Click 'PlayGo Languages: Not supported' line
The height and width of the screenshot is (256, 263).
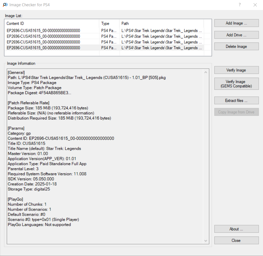click(39, 225)
